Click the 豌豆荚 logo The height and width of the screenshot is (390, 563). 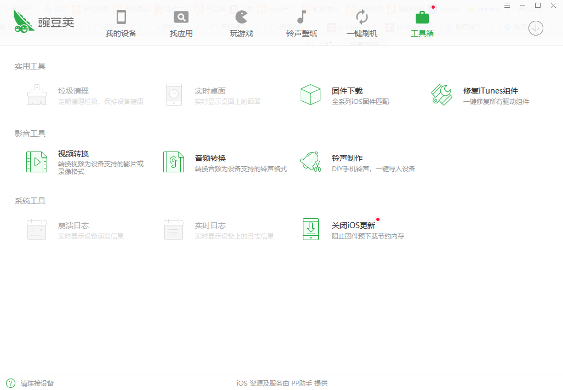(44, 22)
